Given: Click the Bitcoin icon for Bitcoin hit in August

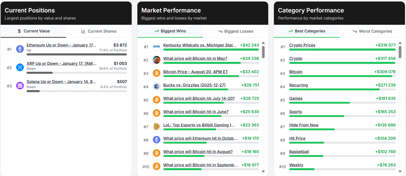Looking at the screenshot, I should (x=157, y=153).
